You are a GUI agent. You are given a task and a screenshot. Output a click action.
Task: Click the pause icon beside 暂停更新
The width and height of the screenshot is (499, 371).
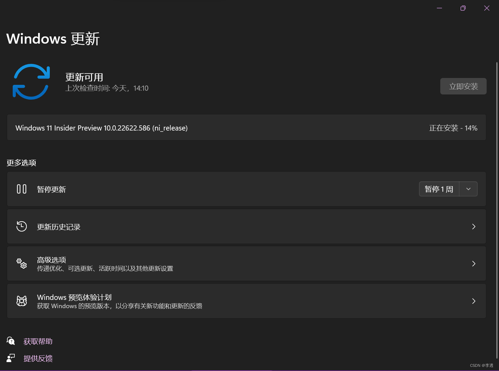point(22,189)
